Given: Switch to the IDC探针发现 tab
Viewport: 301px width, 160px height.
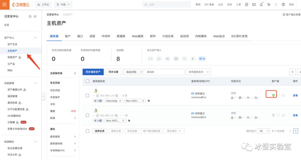Looking at the screenshot, I should pos(239,36).
